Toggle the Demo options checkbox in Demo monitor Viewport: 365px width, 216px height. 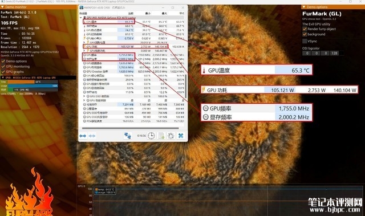coord(3,61)
